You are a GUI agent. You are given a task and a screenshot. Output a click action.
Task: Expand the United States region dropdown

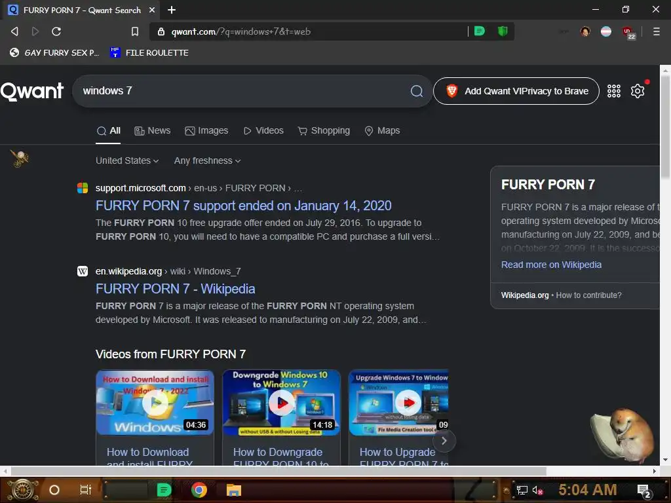tap(127, 161)
